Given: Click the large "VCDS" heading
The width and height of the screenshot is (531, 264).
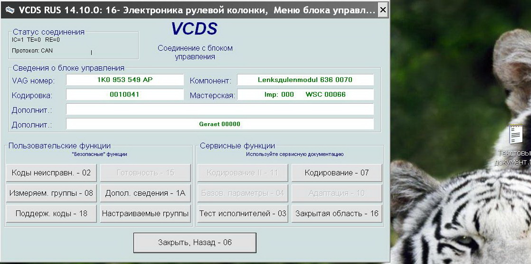Looking at the screenshot, I should point(194,29).
